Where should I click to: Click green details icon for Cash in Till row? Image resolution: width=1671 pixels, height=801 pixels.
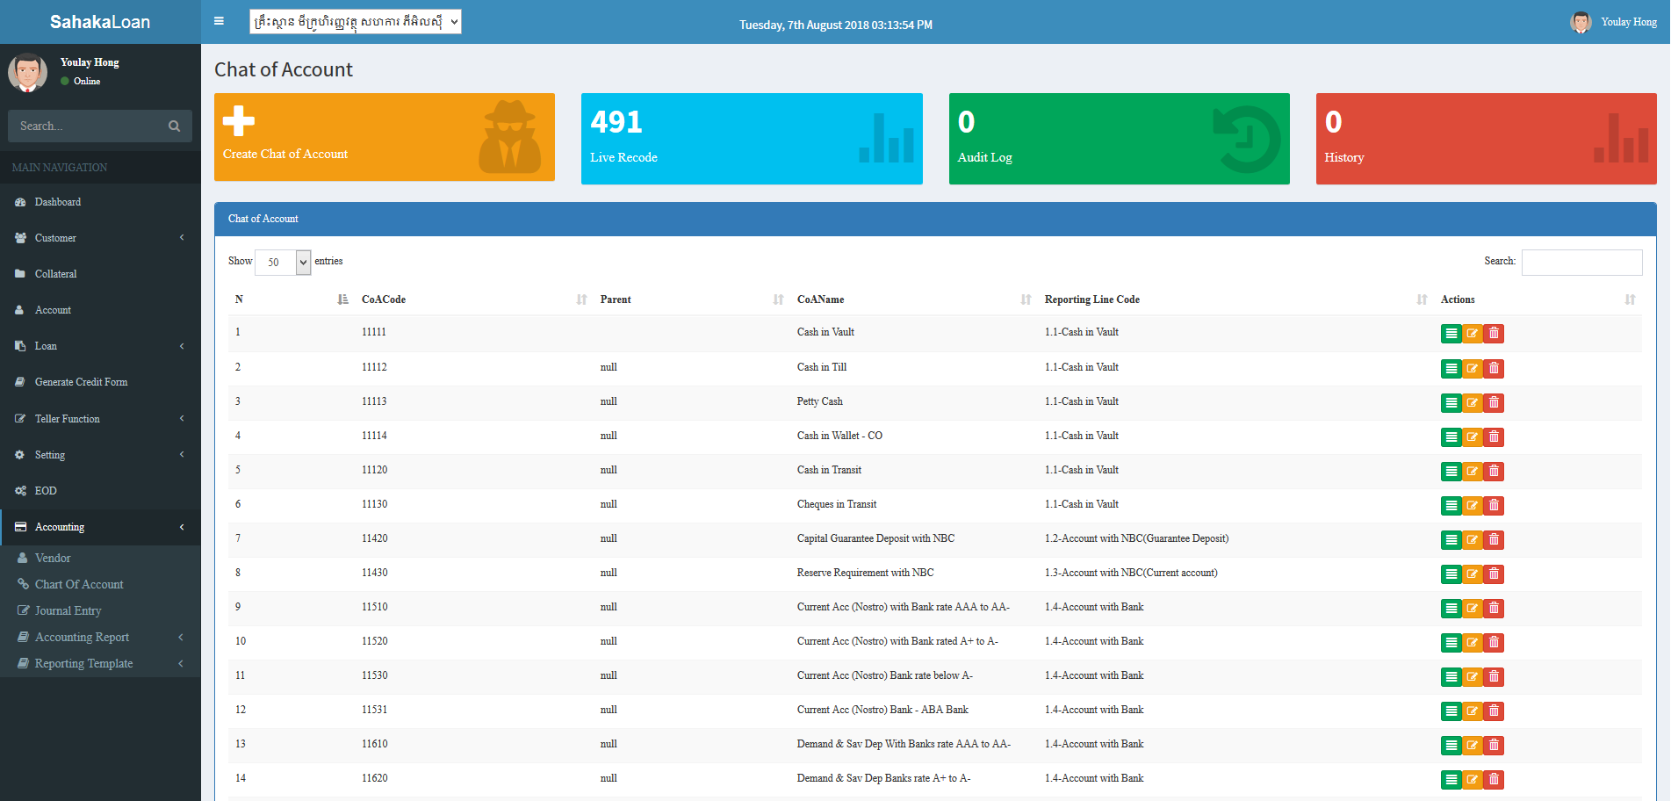[1451, 369]
